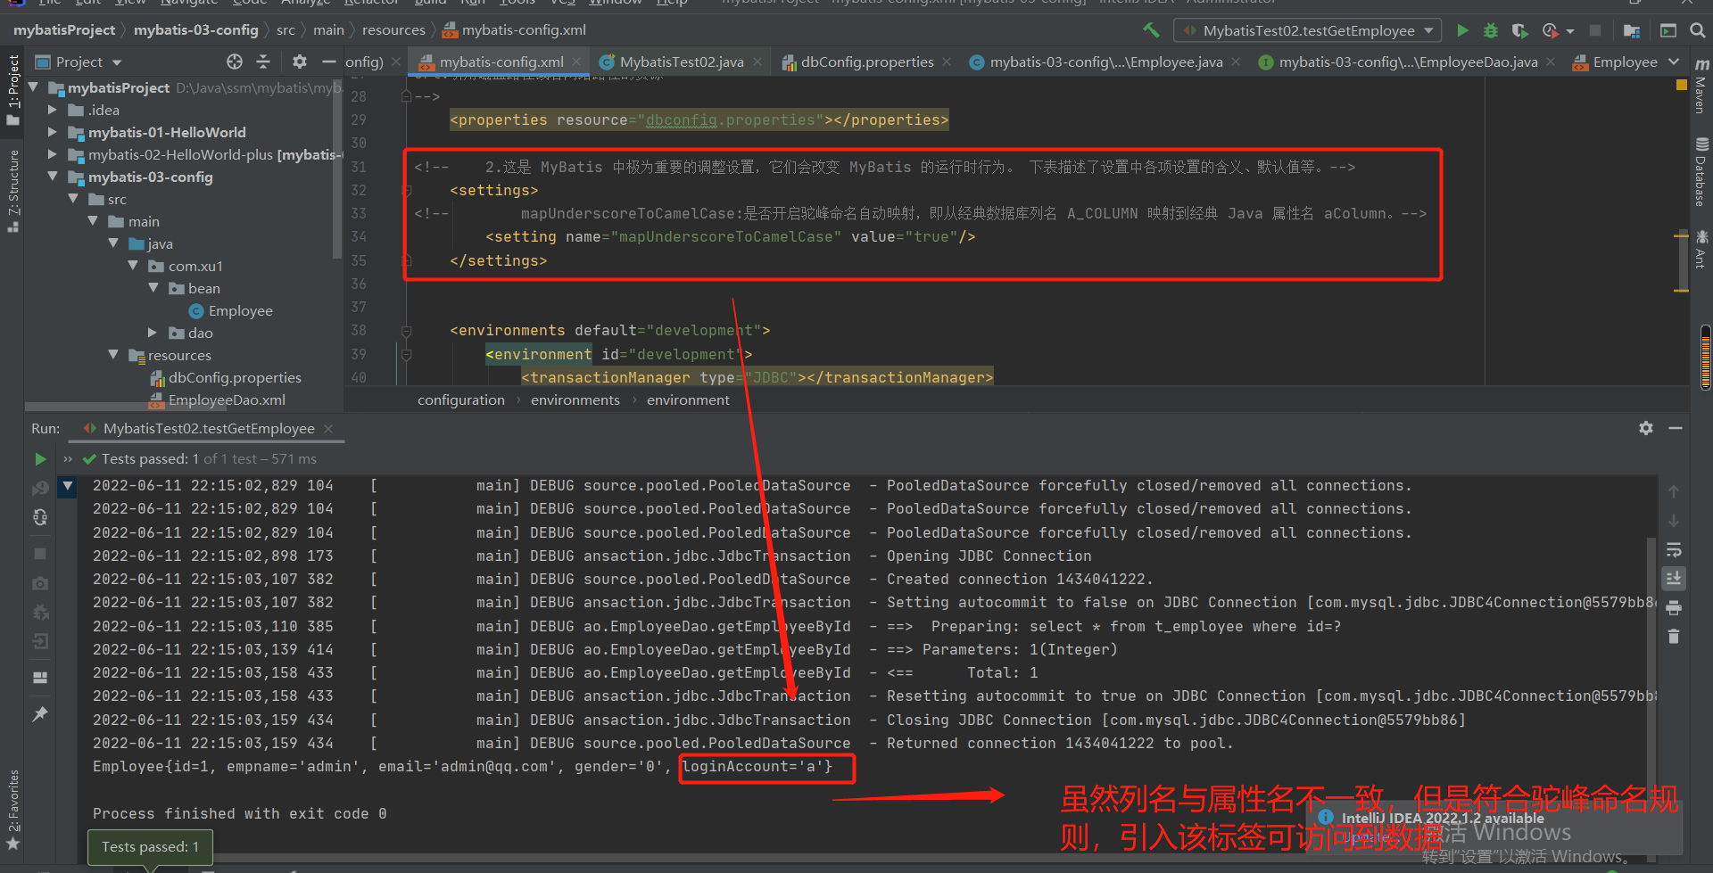Open the Maven tool window
The height and width of the screenshot is (873, 1713).
[x=1701, y=86]
